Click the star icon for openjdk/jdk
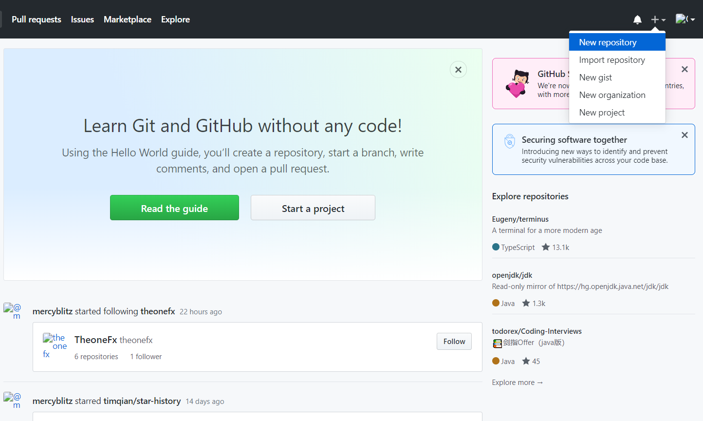The image size is (703, 421). click(x=526, y=303)
